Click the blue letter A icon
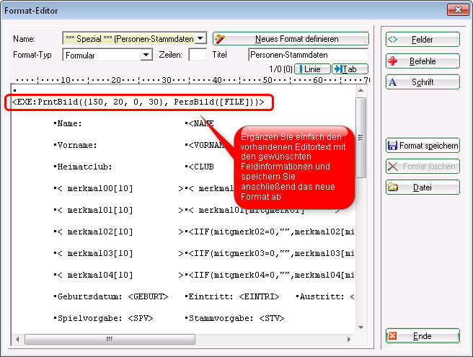 pos(392,82)
